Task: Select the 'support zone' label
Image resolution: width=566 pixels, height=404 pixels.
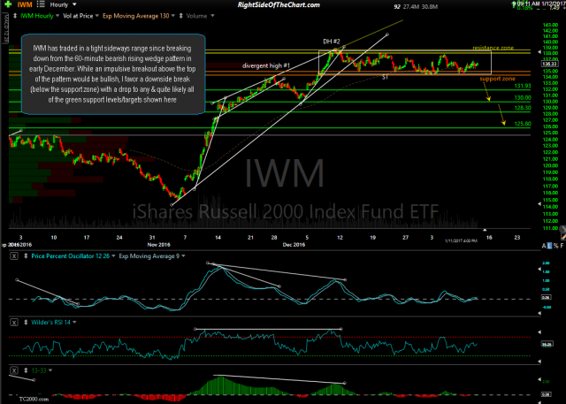Action: (497, 79)
